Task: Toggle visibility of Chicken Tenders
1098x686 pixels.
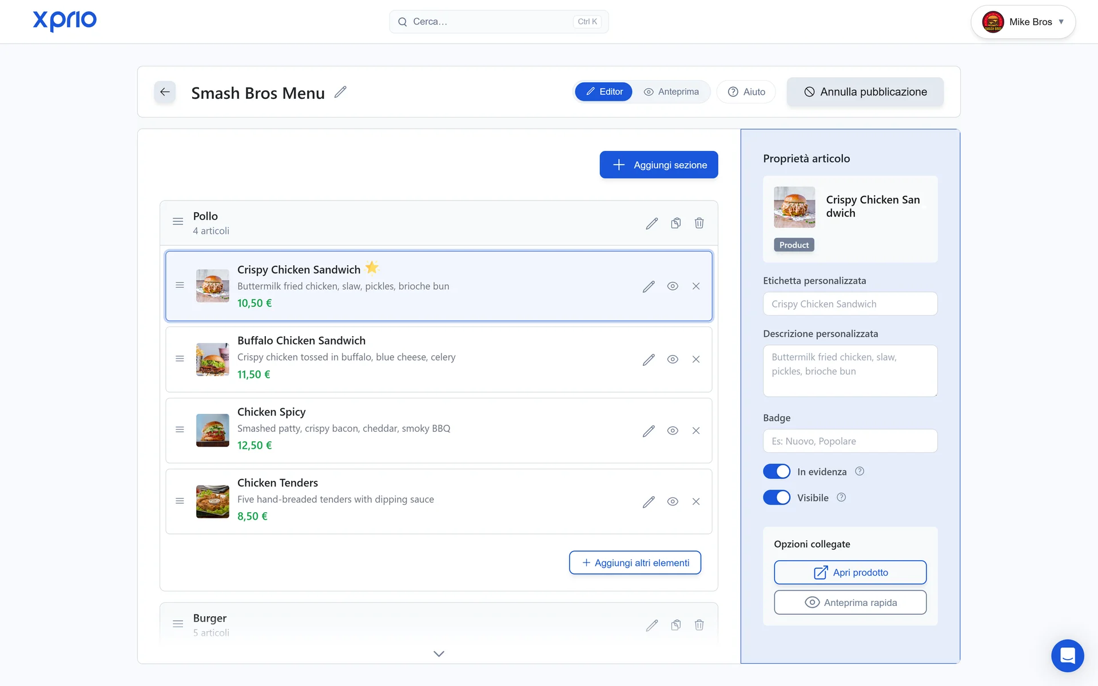Action: pos(673,502)
